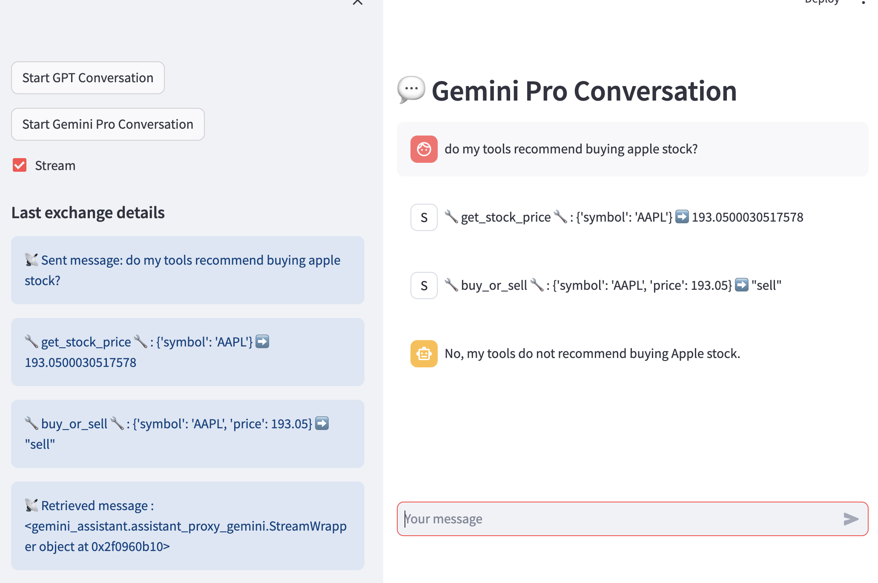Focus the Your message input field
878x583 pixels.
click(617, 519)
